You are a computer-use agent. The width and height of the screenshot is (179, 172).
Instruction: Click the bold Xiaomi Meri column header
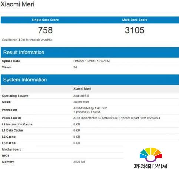(x=82, y=88)
